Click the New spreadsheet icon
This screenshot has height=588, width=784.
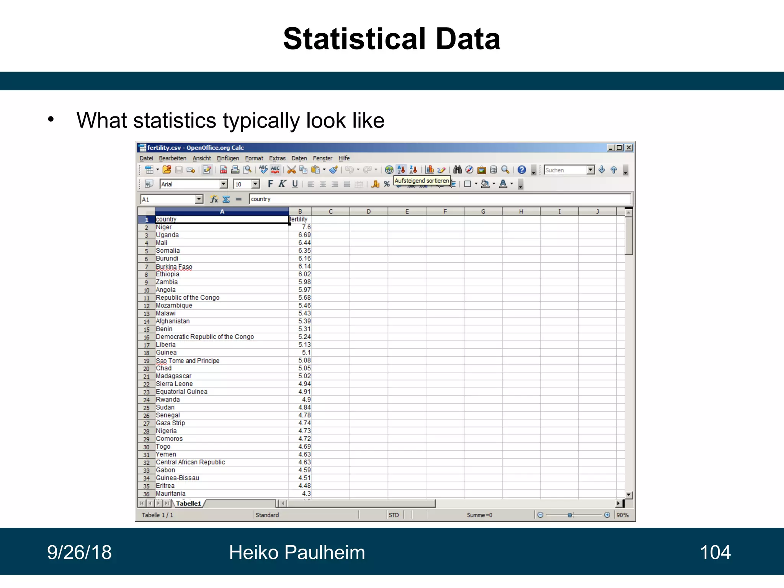(149, 170)
